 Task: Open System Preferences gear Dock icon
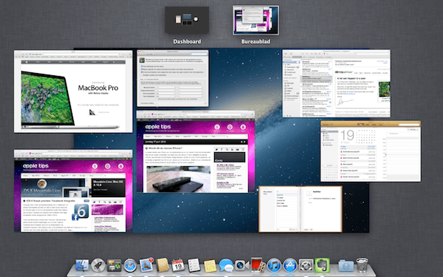306,266
